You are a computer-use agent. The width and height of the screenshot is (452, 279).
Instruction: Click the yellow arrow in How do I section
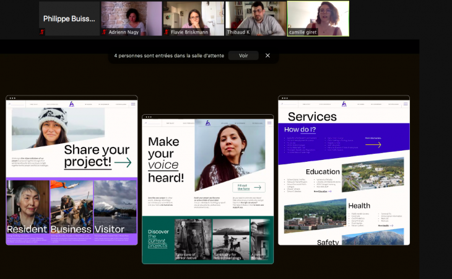pyautogui.click(x=373, y=145)
